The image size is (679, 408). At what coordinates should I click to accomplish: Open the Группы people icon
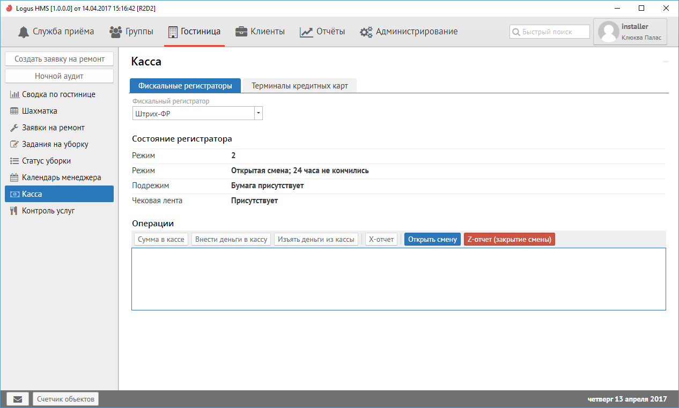[x=115, y=32]
